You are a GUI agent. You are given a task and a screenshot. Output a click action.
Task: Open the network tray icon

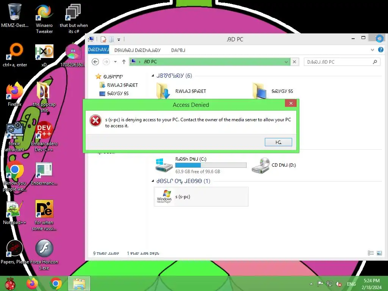[x=329, y=284]
